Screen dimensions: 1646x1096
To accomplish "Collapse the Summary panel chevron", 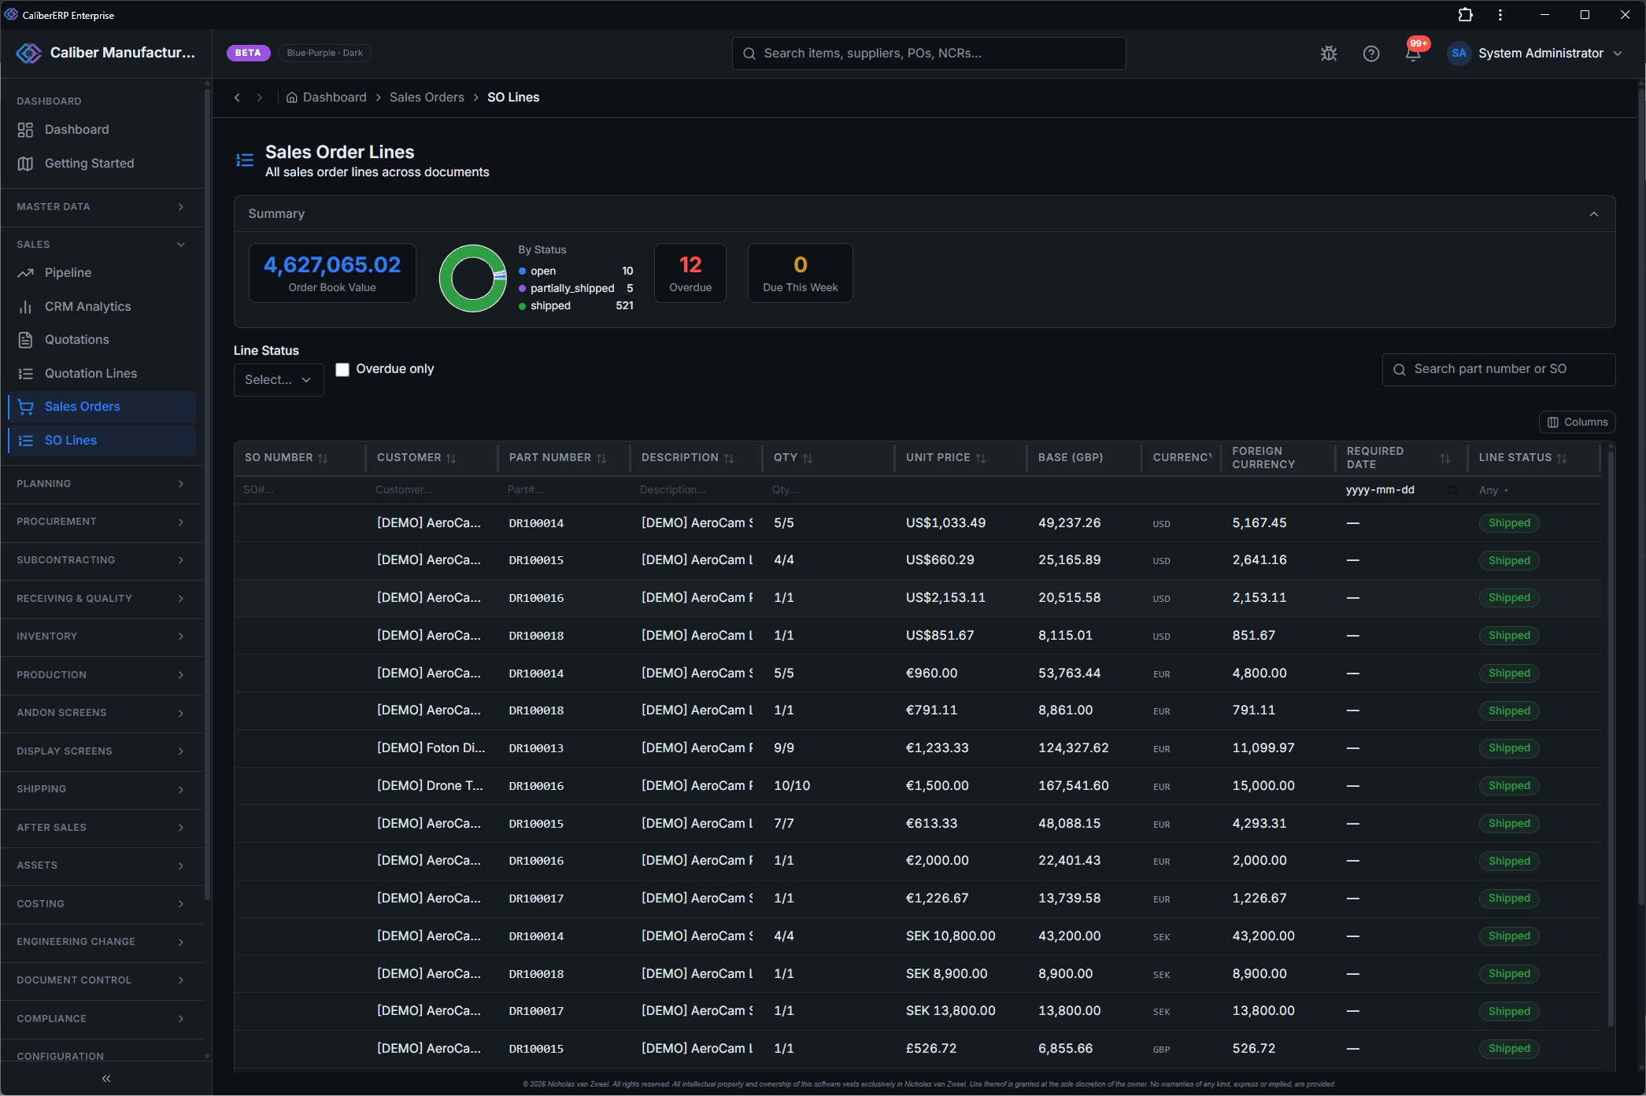I will click(1594, 214).
